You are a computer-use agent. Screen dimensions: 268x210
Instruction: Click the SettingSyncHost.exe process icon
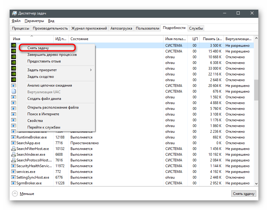pyautogui.click(x=14, y=177)
